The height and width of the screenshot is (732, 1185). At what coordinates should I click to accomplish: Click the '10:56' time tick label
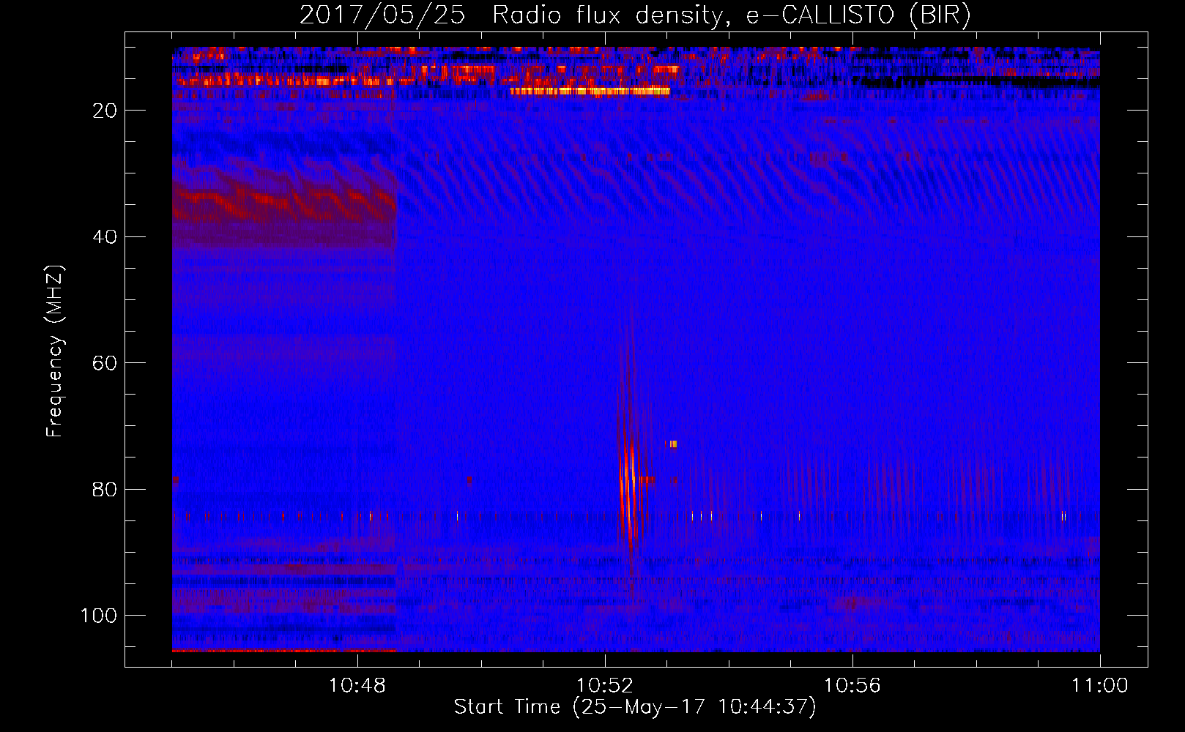[x=852, y=686]
